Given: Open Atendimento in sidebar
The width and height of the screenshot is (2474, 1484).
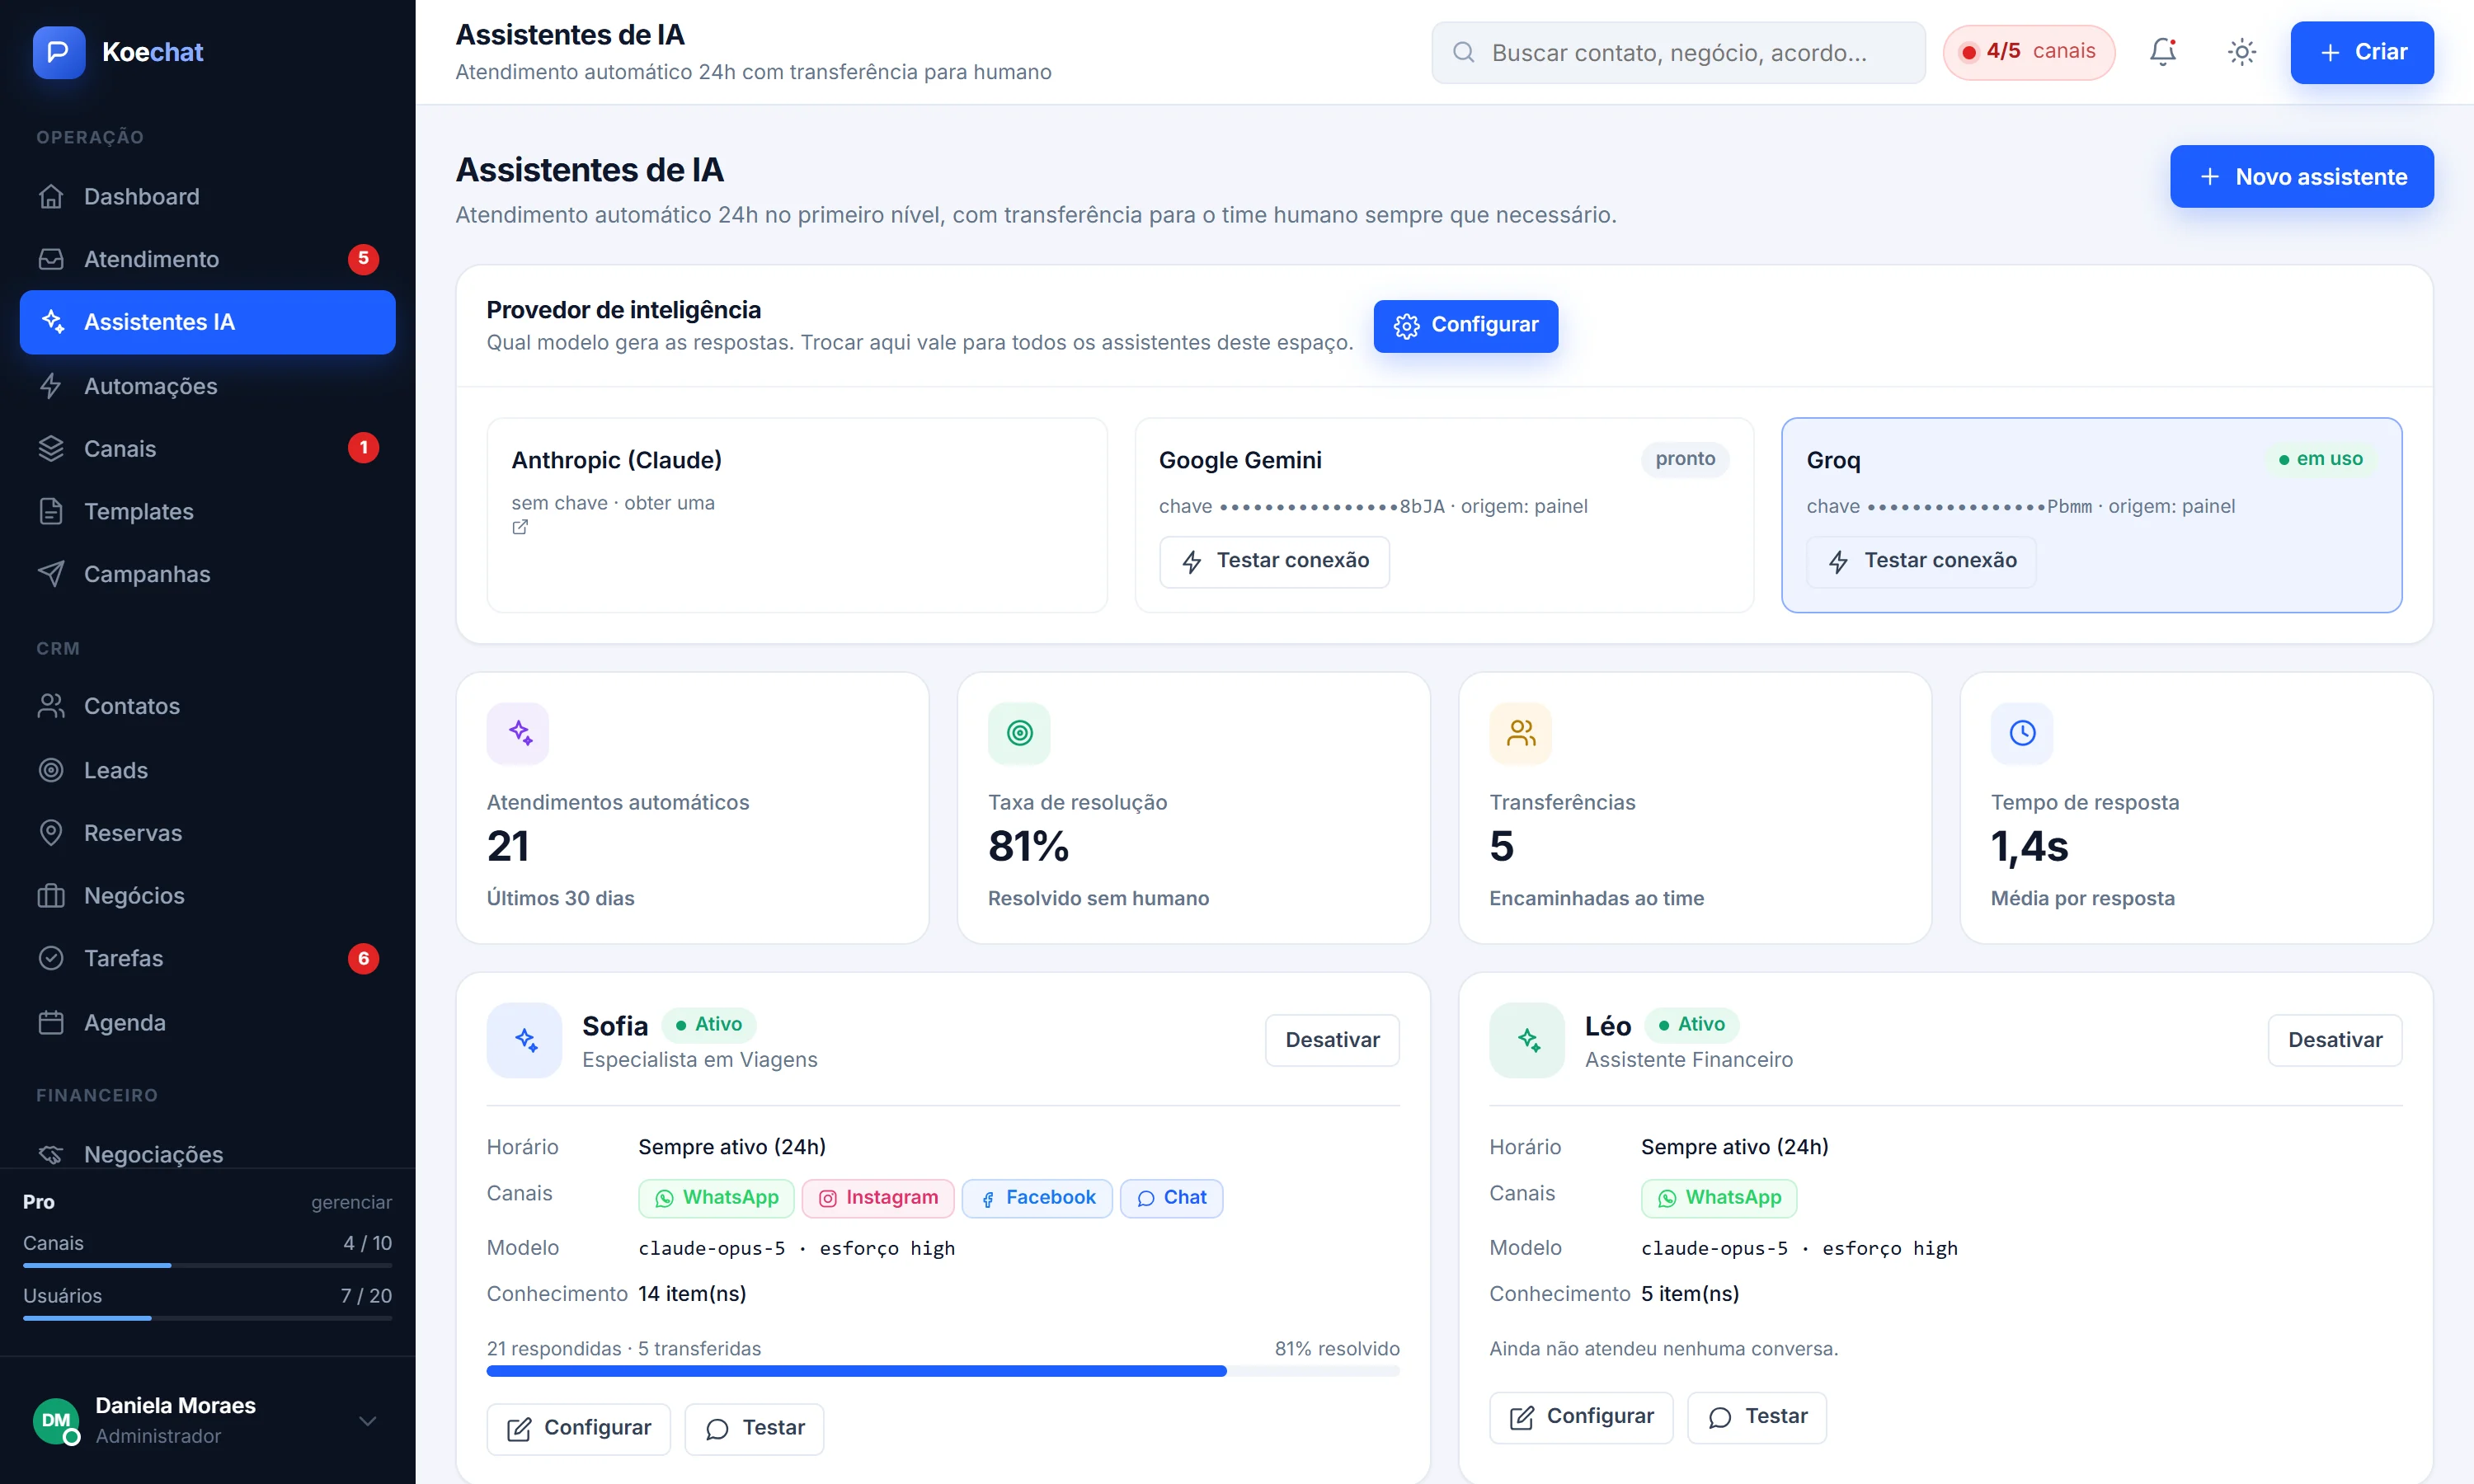Looking at the screenshot, I should (x=208, y=259).
